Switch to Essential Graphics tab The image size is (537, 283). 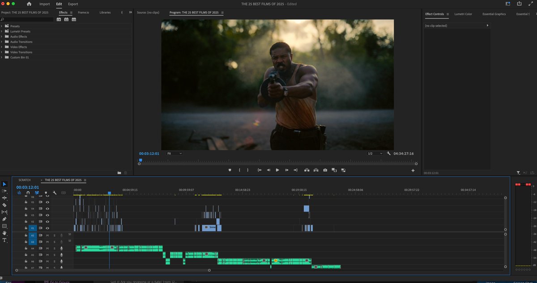(494, 14)
